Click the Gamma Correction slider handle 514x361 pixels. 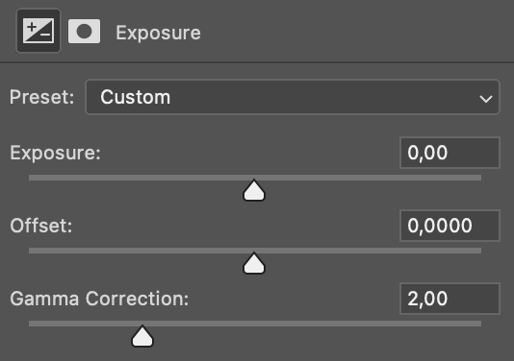pyautogui.click(x=142, y=336)
